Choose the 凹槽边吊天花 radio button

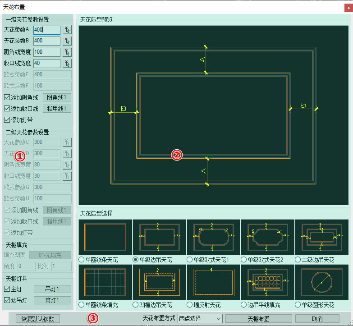[x=135, y=305]
